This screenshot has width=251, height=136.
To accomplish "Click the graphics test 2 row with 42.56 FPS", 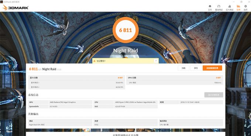I will point(76,87).
